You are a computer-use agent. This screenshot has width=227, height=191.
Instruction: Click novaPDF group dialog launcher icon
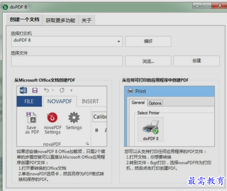click(87, 144)
